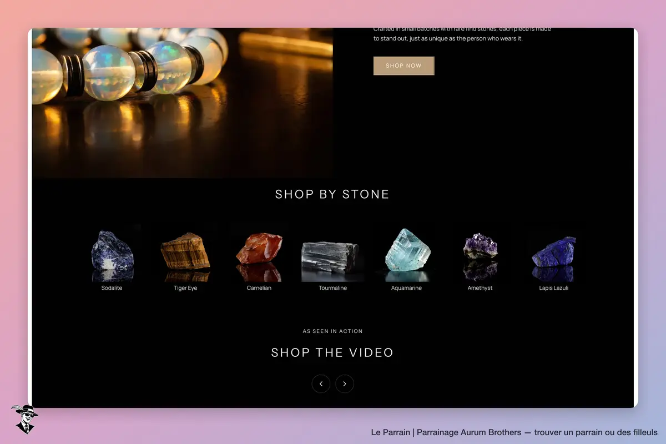Follow the Carnelian text label
The height and width of the screenshot is (444, 666).
pyautogui.click(x=259, y=288)
